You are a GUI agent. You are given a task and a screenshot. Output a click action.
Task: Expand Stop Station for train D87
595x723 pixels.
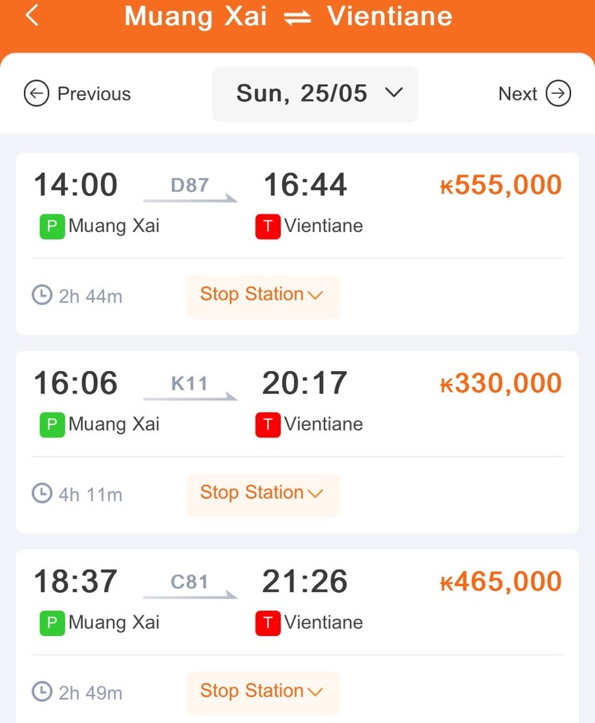pyautogui.click(x=263, y=296)
